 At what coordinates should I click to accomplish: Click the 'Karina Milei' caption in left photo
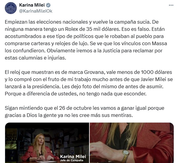click(73, 156)
